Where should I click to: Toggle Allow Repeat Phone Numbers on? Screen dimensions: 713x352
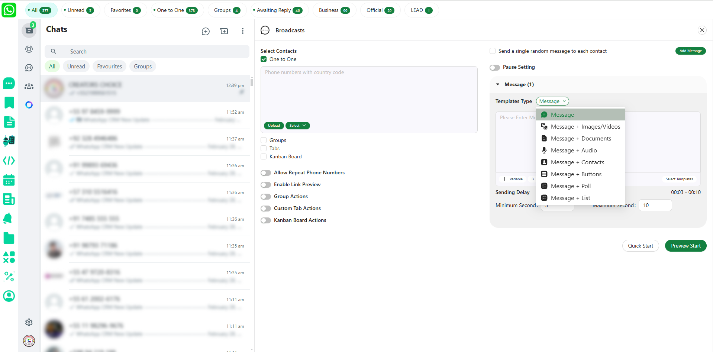coord(266,173)
